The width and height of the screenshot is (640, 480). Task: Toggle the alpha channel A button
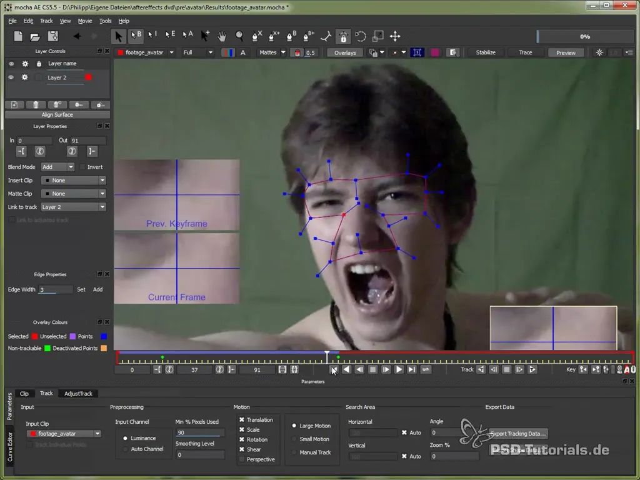pos(243,52)
